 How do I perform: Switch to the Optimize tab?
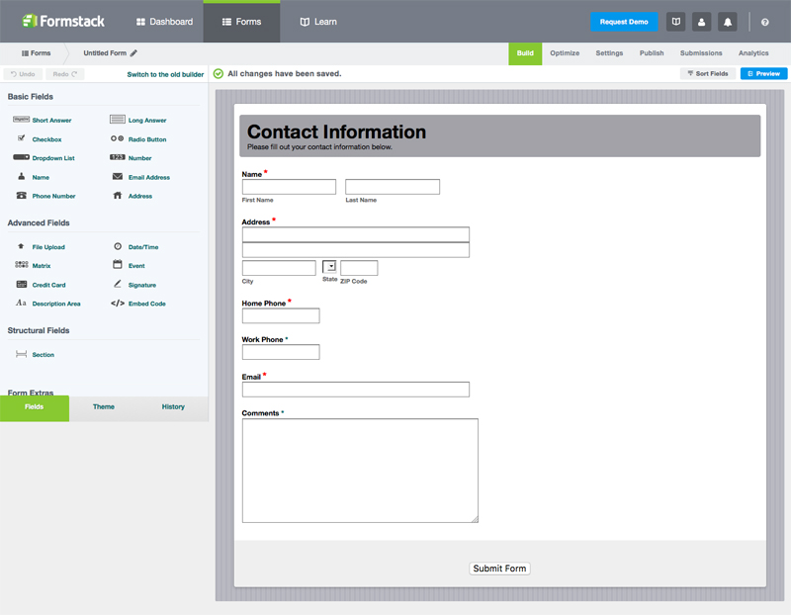pos(565,53)
